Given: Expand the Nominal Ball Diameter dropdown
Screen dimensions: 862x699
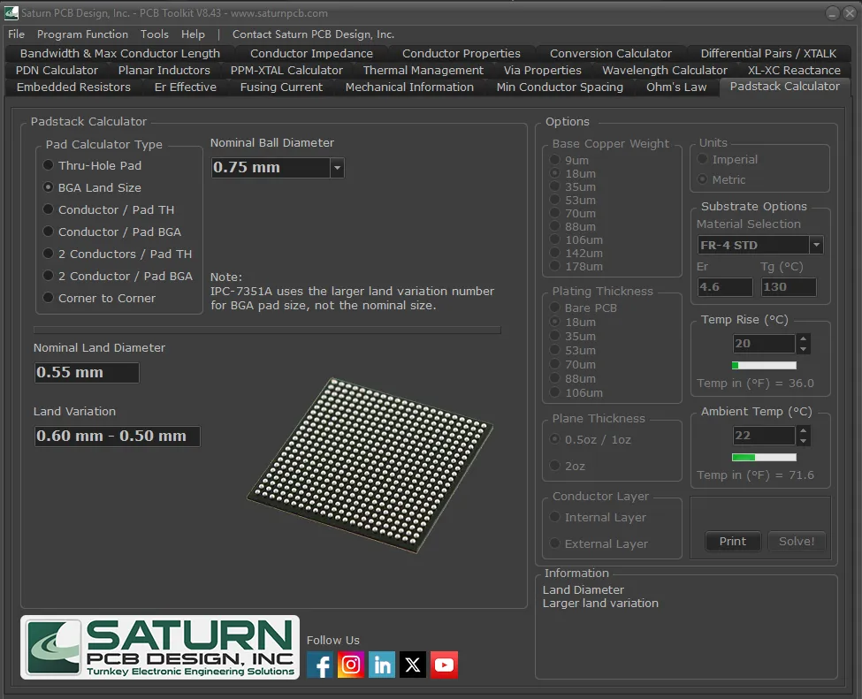Looking at the screenshot, I should [337, 168].
